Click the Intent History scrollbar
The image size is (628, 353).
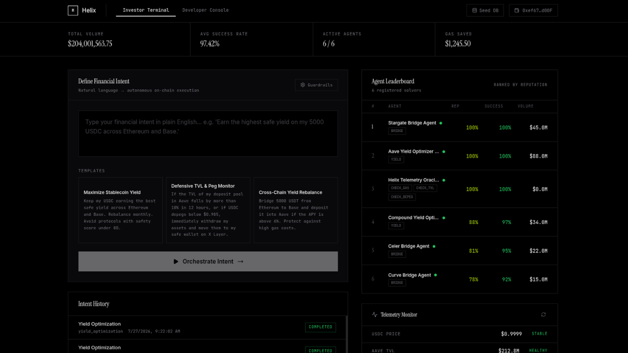347,334
